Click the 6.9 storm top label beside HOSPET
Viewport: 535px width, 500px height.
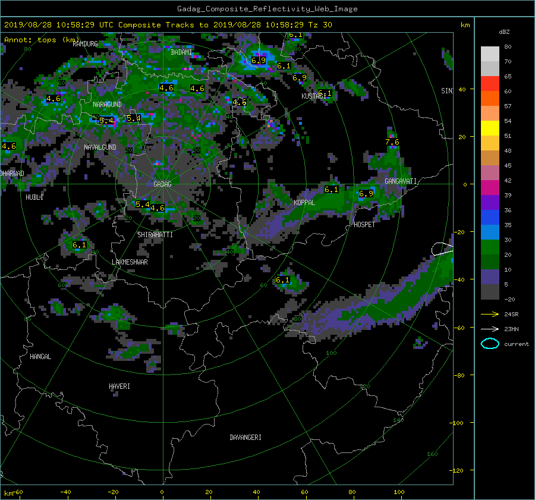[x=366, y=194]
